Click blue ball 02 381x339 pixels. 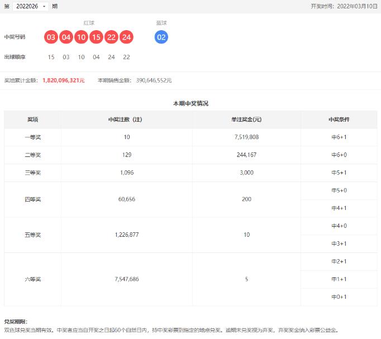tap(161, 37)
